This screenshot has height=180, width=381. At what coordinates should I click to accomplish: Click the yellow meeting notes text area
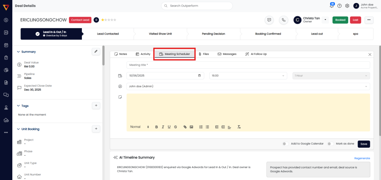248,108
